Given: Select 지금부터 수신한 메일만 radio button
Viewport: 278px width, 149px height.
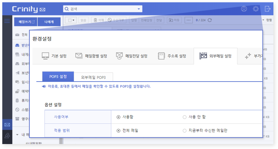Looking at the screenshot, I should [x=184, y=131].
